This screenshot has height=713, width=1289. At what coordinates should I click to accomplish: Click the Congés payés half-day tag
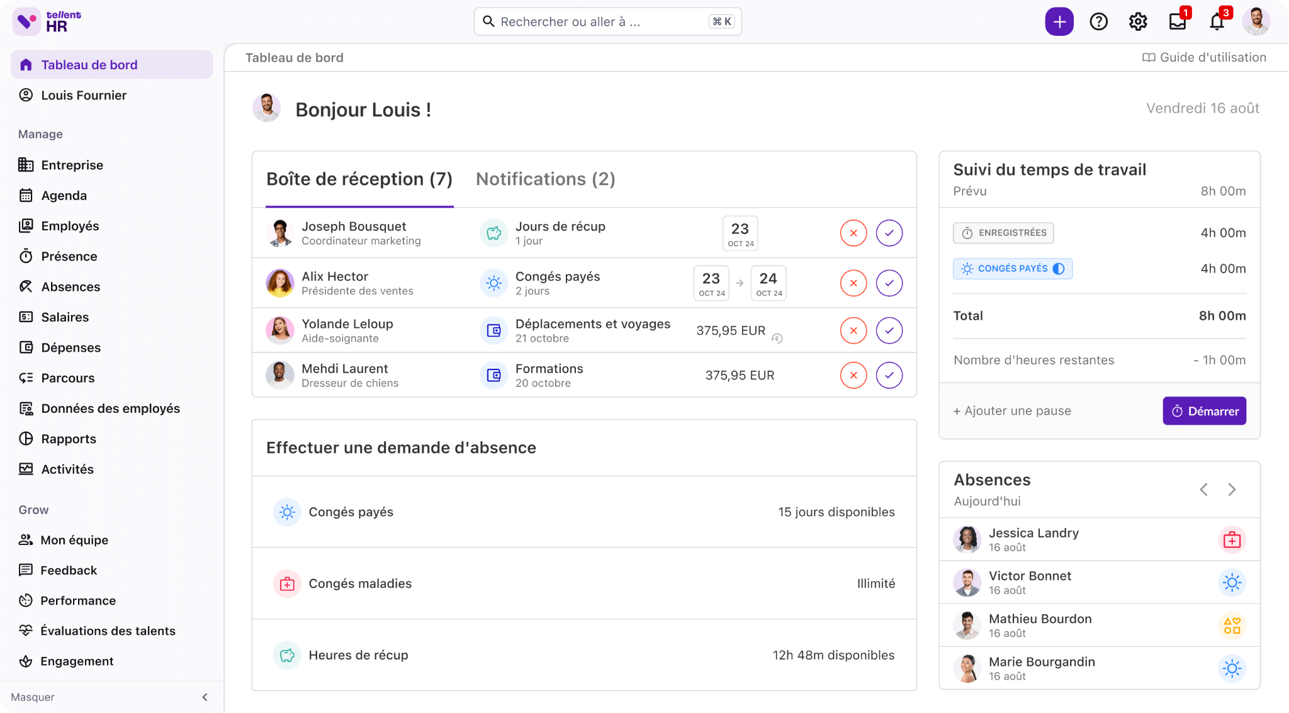click(1012, 269)
